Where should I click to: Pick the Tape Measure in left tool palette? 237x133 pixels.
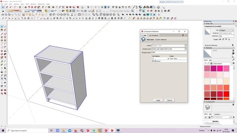tap(2, 61)
